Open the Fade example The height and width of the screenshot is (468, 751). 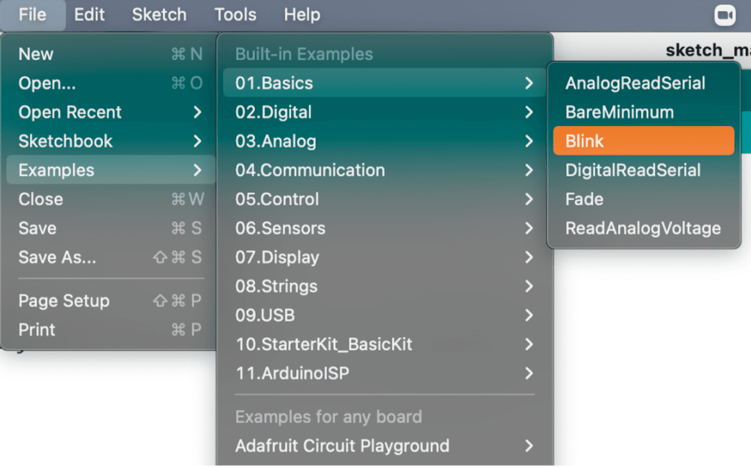[x=643, y=199]
